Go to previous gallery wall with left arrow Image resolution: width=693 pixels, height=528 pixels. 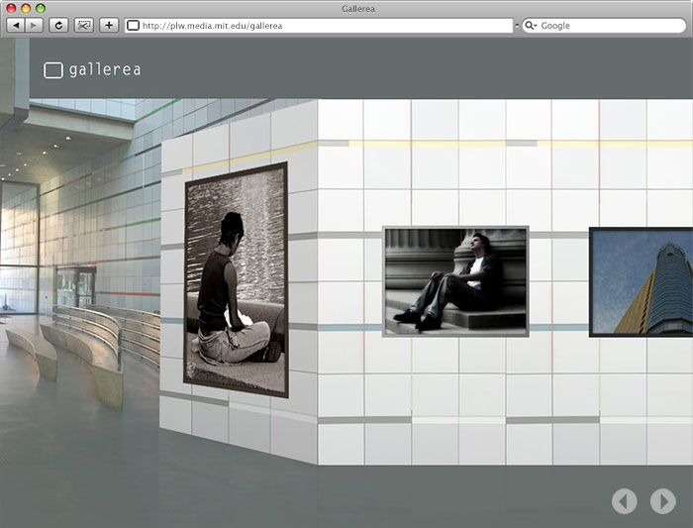[624, 501]
